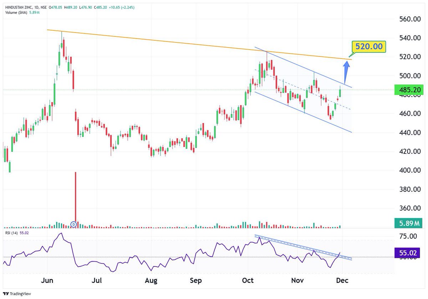Click the green 5.89M volume tag
The height and width of the screenshot is (299, 428).
409,223
